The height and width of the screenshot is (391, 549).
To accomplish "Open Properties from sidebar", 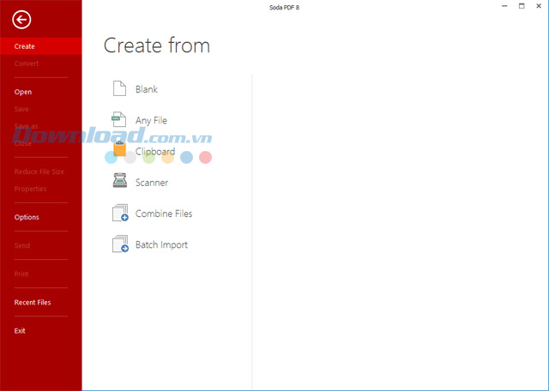I will point(30,189).
